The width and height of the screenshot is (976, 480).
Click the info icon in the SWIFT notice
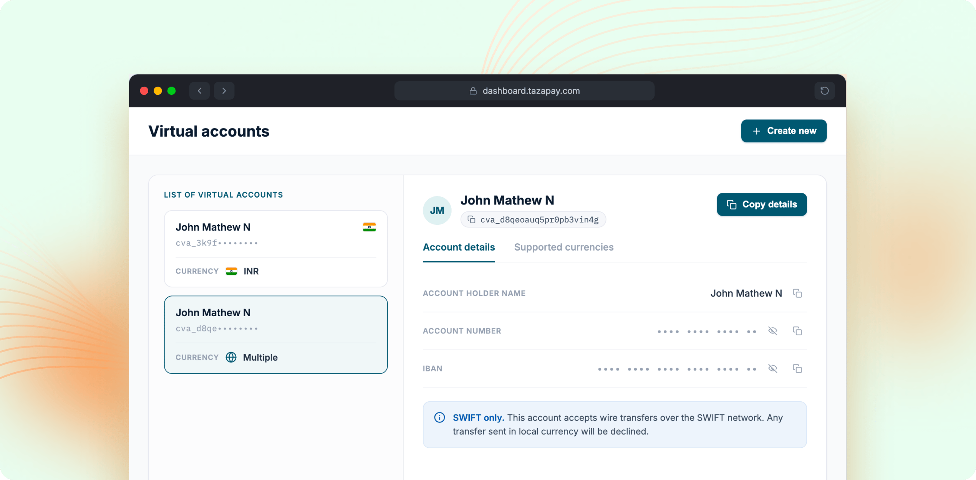pyautogui.click(x=439, y=417)
